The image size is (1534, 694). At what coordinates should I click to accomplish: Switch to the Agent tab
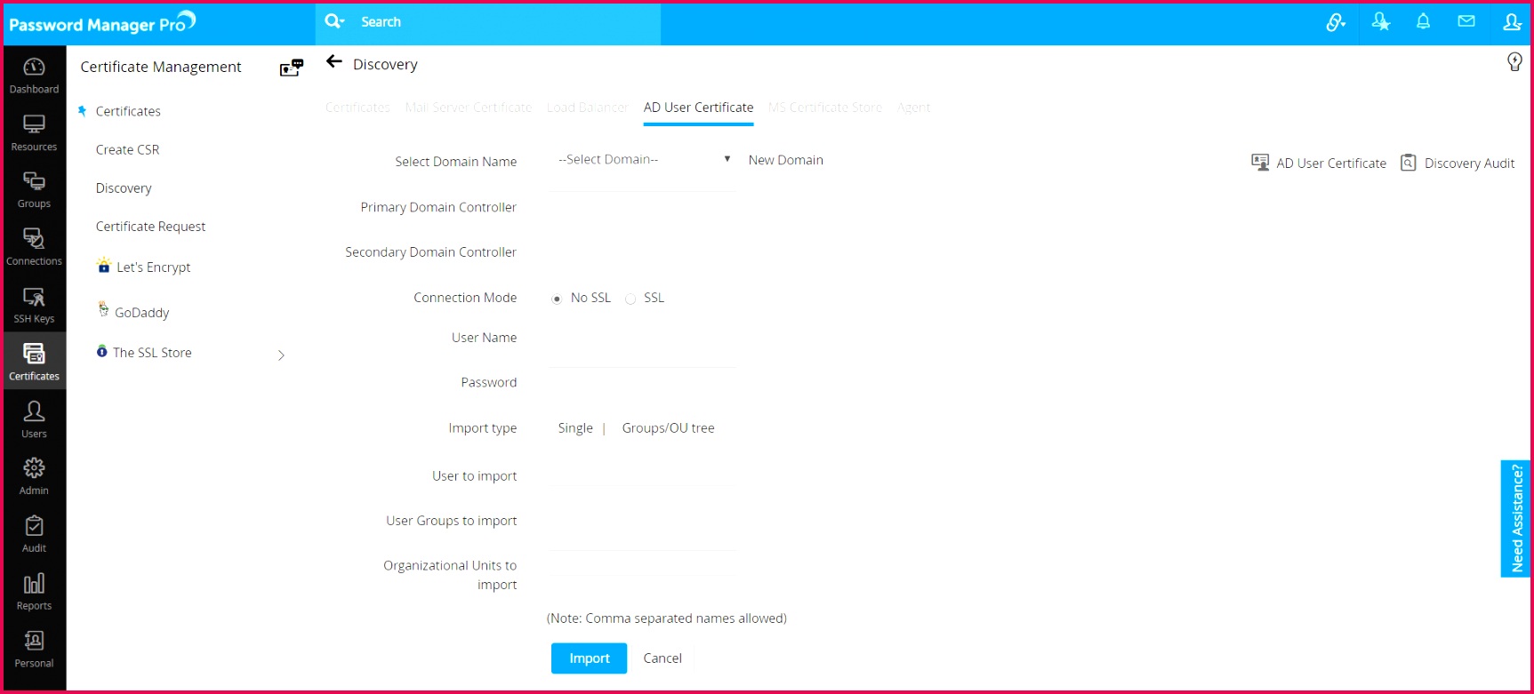(913, 108)
